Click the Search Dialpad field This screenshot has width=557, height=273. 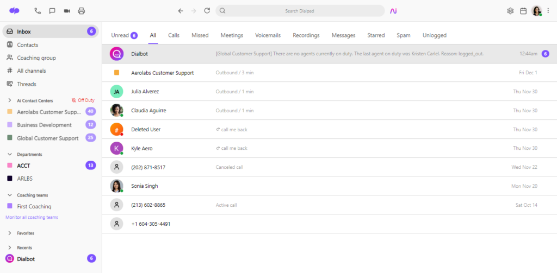tap(300, 11)
